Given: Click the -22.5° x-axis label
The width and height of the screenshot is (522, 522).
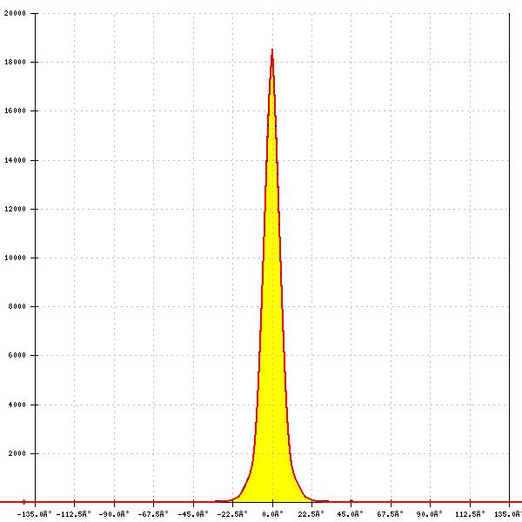Looking at the screenshot, I should [231, 514].
